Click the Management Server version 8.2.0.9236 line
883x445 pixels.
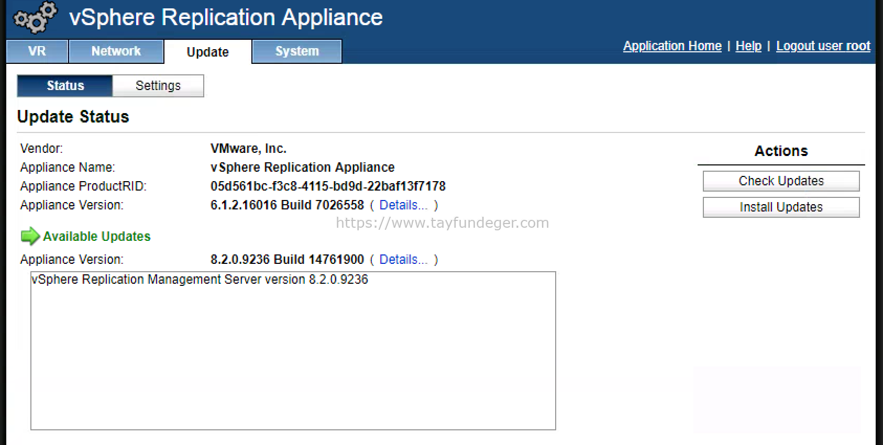[x=200, y=280]
